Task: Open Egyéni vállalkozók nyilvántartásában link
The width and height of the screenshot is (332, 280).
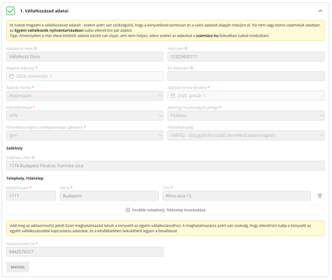Action: [49, 30]
